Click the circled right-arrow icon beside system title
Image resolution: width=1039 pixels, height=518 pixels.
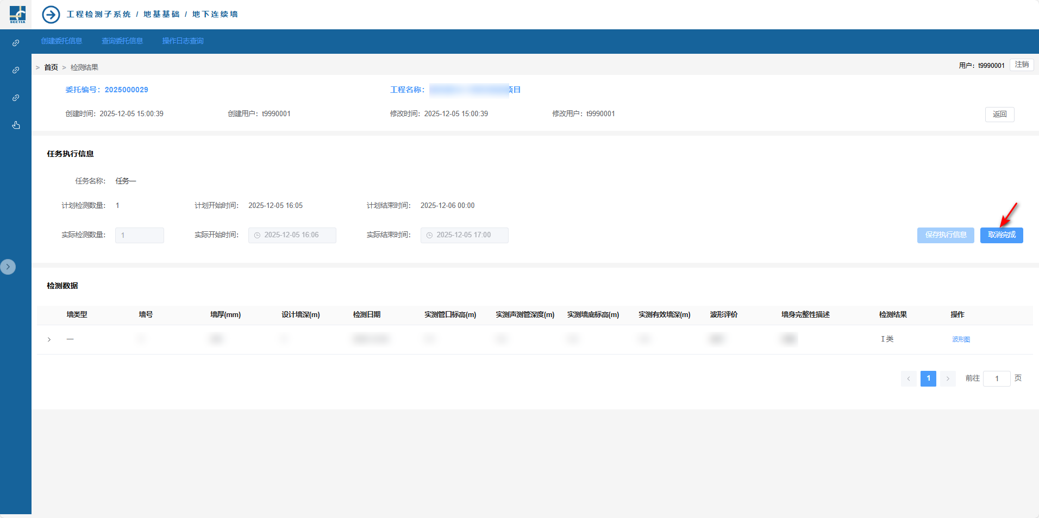pos(51,15)
